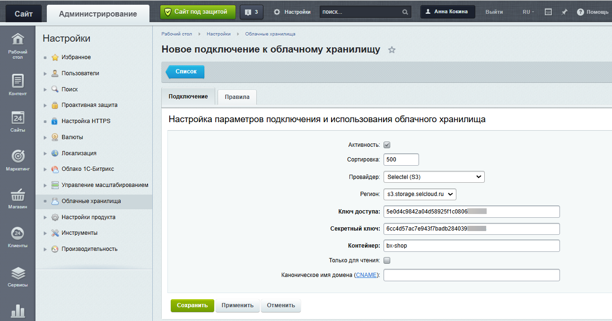Open the CNAME help link
The image size is (612, 321).
click(x=367, y=275)
